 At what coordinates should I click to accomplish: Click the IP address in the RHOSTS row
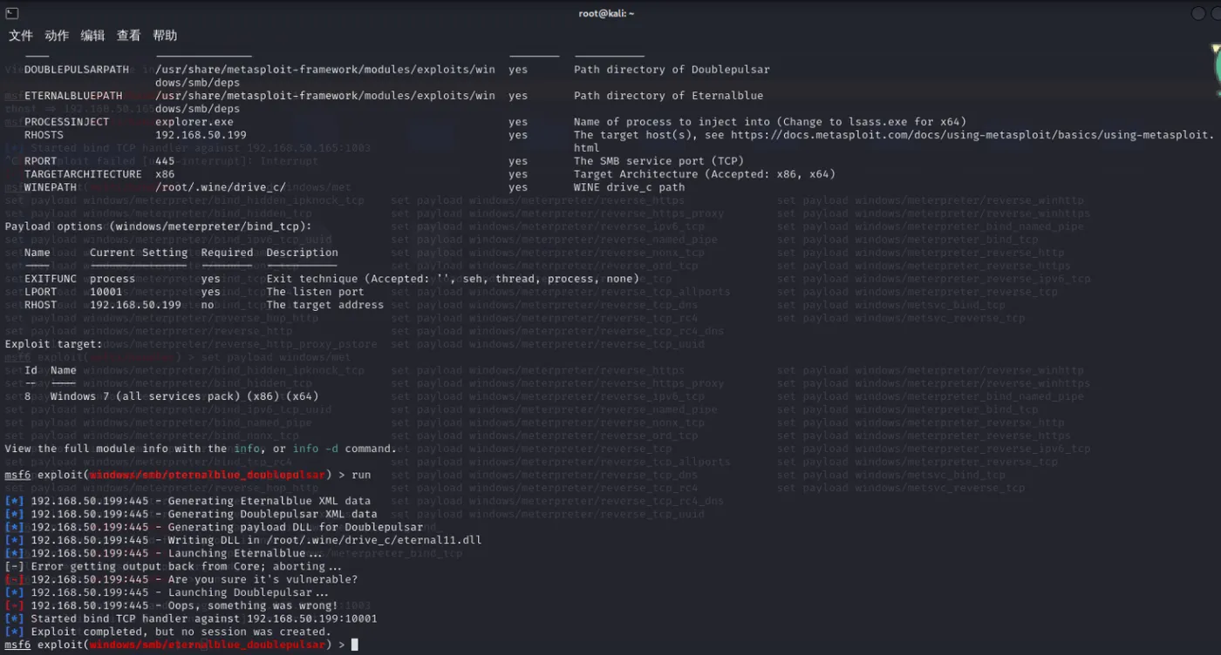click(x=201, y=135)
